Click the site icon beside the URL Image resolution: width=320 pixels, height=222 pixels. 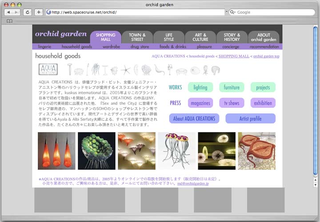point(49,12)
